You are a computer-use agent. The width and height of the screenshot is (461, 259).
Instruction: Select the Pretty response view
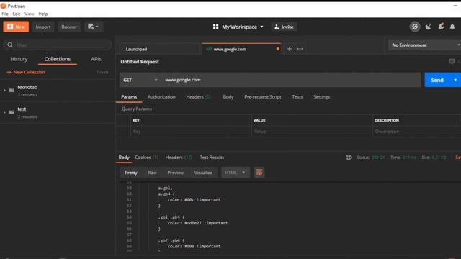pyautogui.click(x=131, y=173)
